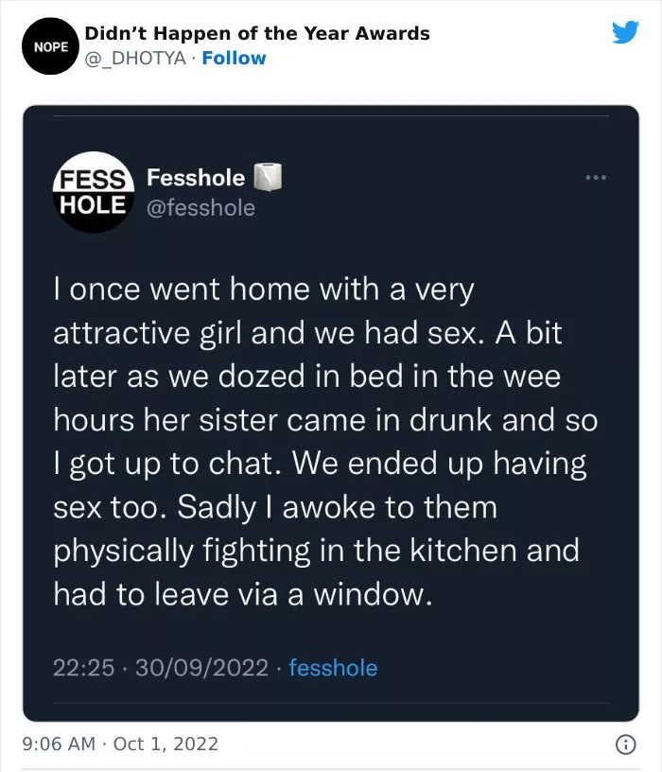The image size is (662, 772).
Task: Click the Fess Hole profile picture
Action: [x=94, y=192]
